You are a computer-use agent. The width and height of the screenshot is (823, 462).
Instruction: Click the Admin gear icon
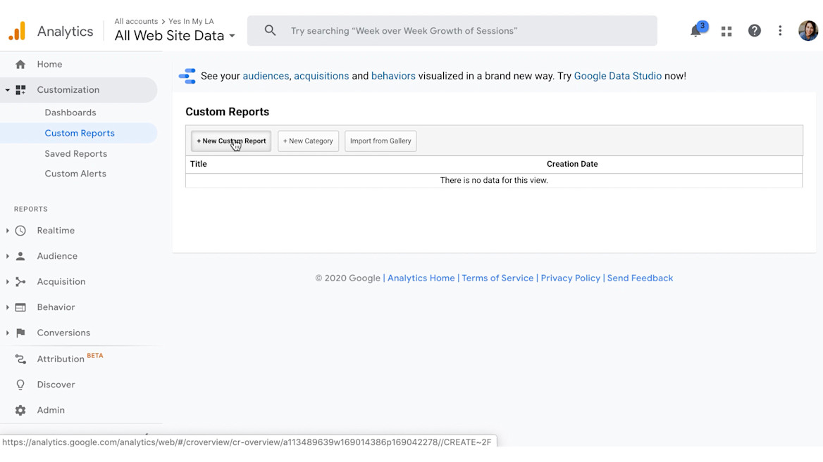pos(20,410)
